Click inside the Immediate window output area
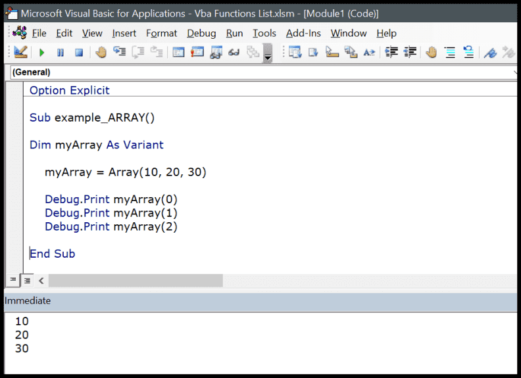The image size is (521, 378). 263,342
